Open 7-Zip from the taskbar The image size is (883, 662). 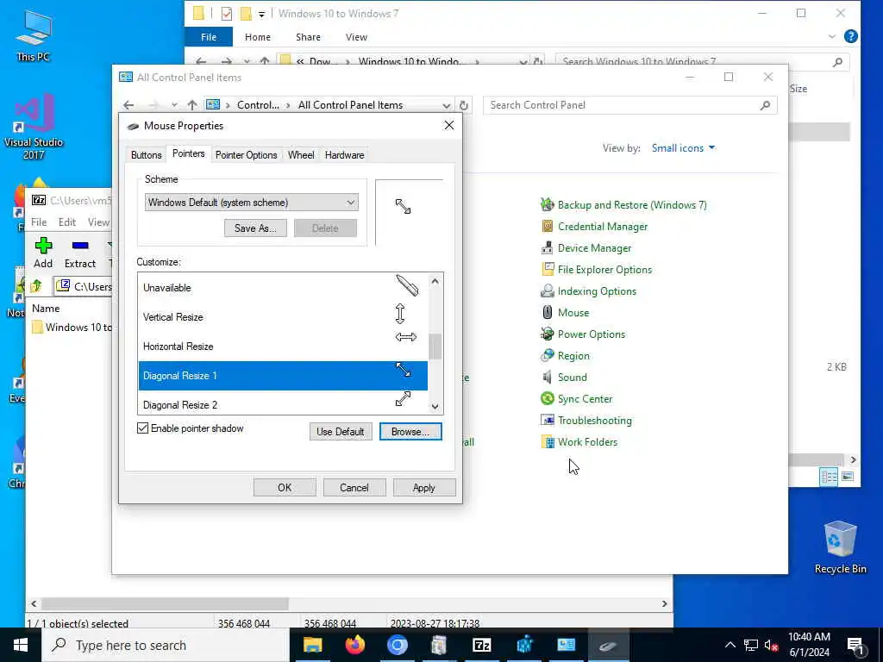click(481, 645)
